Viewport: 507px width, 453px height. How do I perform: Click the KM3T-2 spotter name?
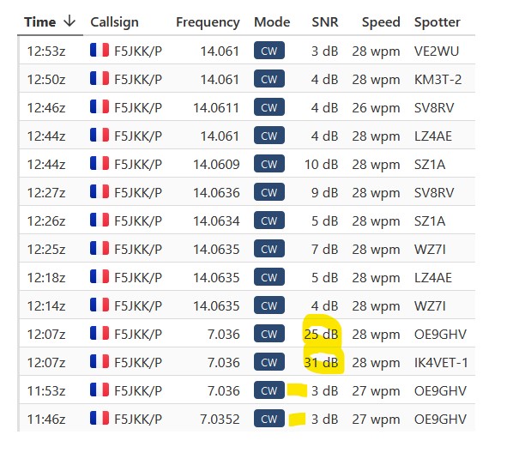tap(438, 79)
